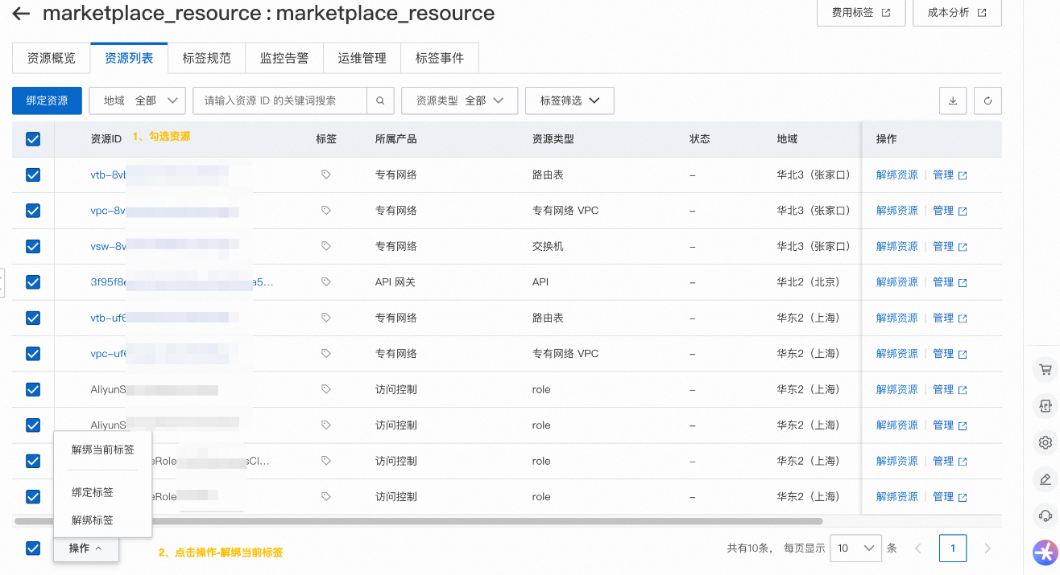Click the 地域 column header
Viewport: 1060px width, 575px height.
(x=787, y=139)
